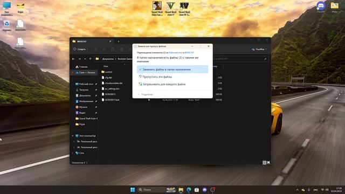Expand the 'Сеть' network node

point(73,153)
